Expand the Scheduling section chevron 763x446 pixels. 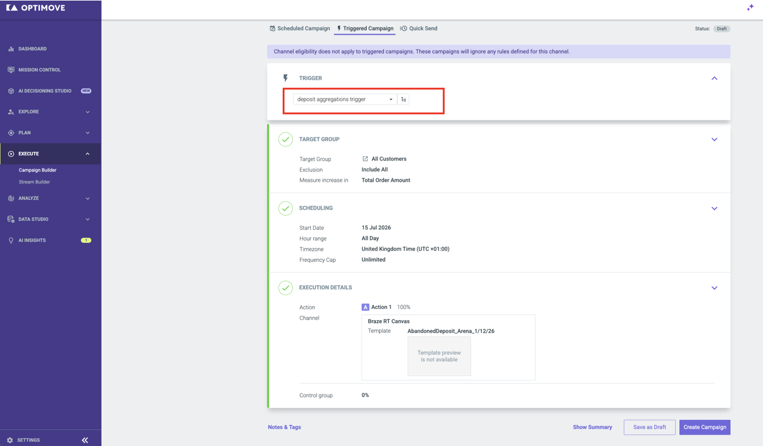pyautogui.click(x=714, y=208)
